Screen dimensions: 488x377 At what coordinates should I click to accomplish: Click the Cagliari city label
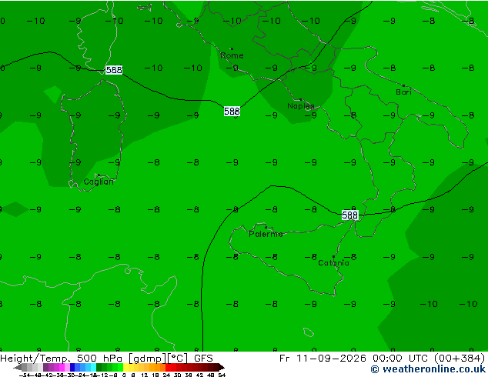[x=99, y=182]
